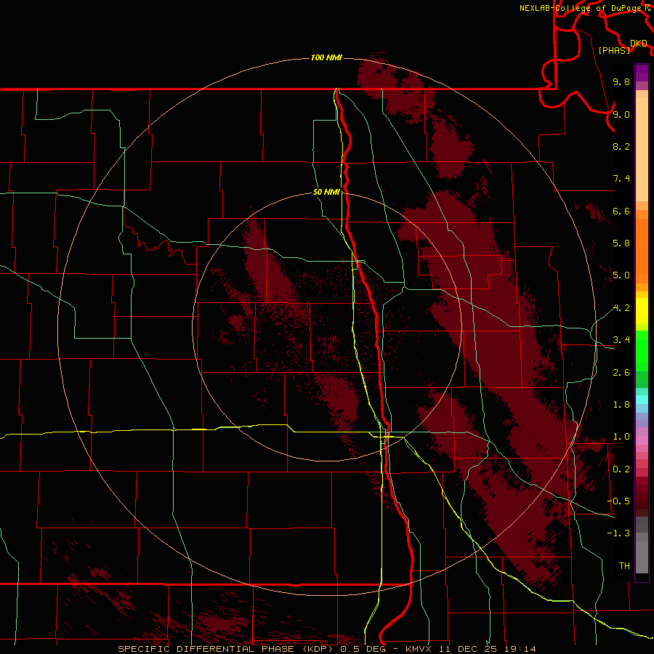
Task: Select the 1.0 color scale value
Action: (621, 437)
